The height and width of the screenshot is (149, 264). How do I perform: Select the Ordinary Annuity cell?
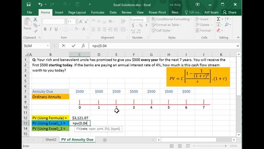tap(50, 97)
